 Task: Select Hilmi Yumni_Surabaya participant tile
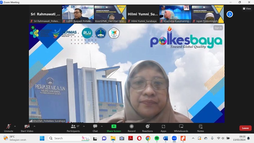(x=143, y=14)
